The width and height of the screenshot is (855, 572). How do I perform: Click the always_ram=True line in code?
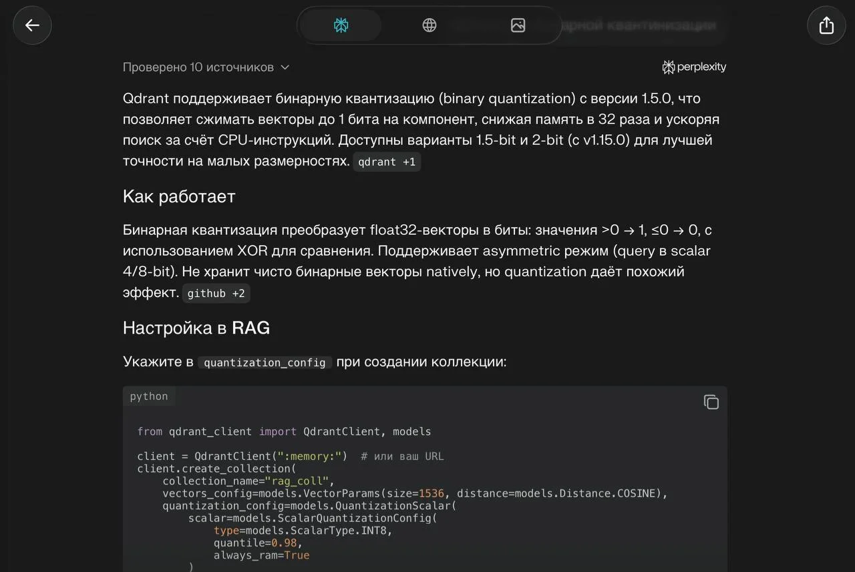coord(261,555)
